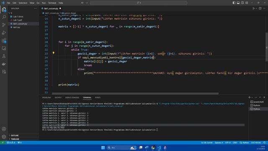Click the lightbulb code action on line 23

[x=53, y=53]
